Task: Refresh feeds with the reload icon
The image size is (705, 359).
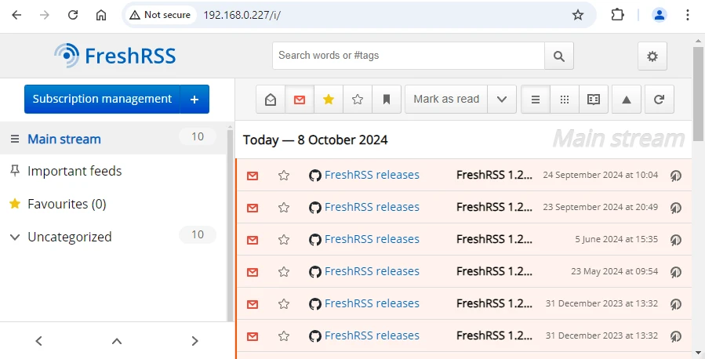Action: pyautogui.click(x=659, y=100)
